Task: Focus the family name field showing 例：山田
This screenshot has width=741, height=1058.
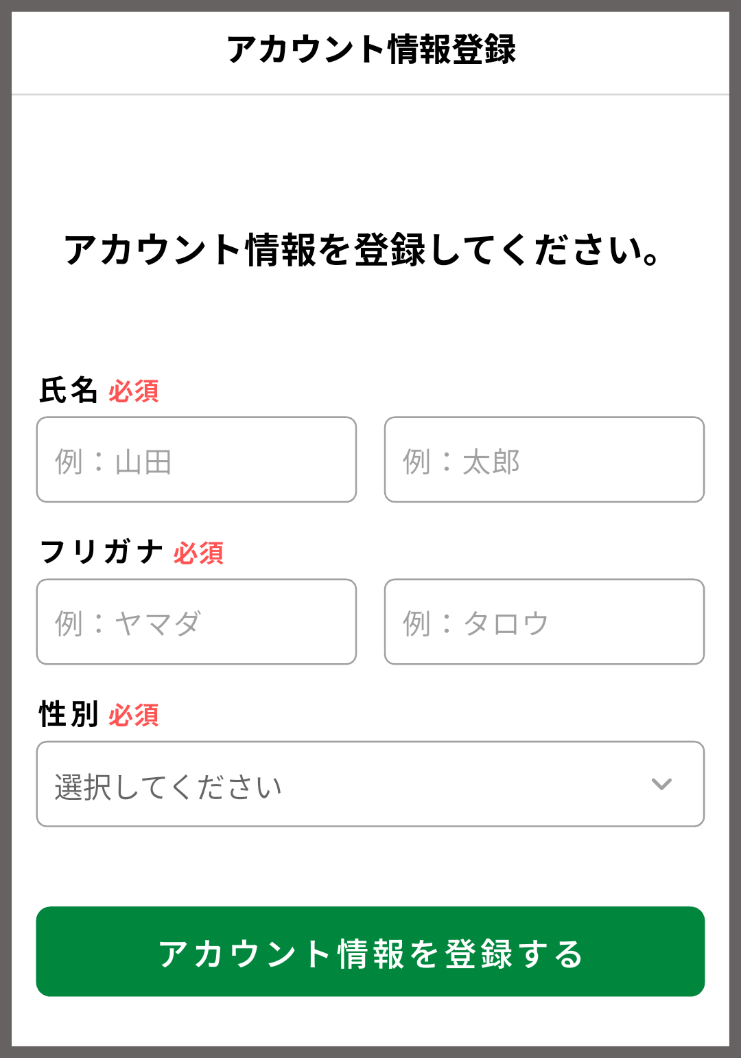Action: point(196,460)
